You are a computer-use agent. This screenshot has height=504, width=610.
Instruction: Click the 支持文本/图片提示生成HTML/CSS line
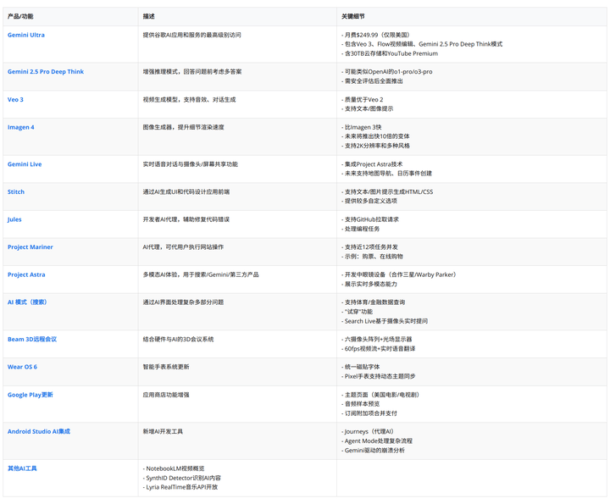387,191
